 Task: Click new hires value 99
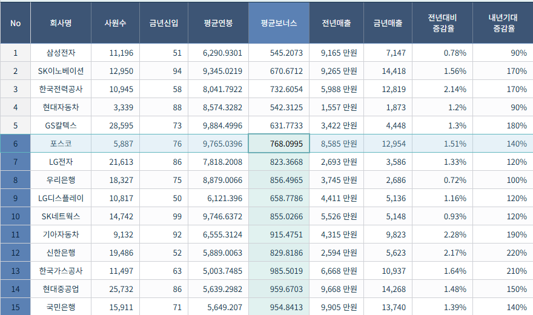[x=164, y=216]
